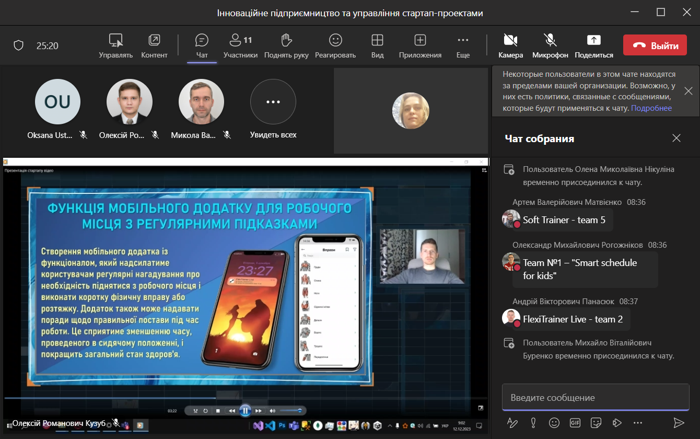Mark message important with exclamation icon

(x=533, y=422)
